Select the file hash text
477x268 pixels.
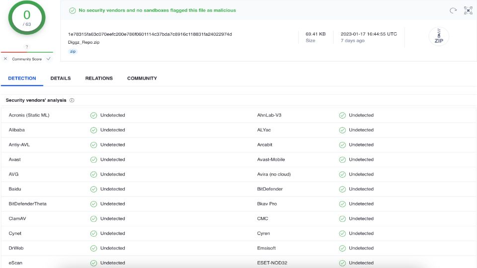[x=150, y=34]
